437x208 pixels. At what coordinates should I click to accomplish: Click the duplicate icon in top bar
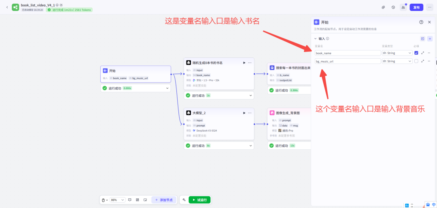384,7
